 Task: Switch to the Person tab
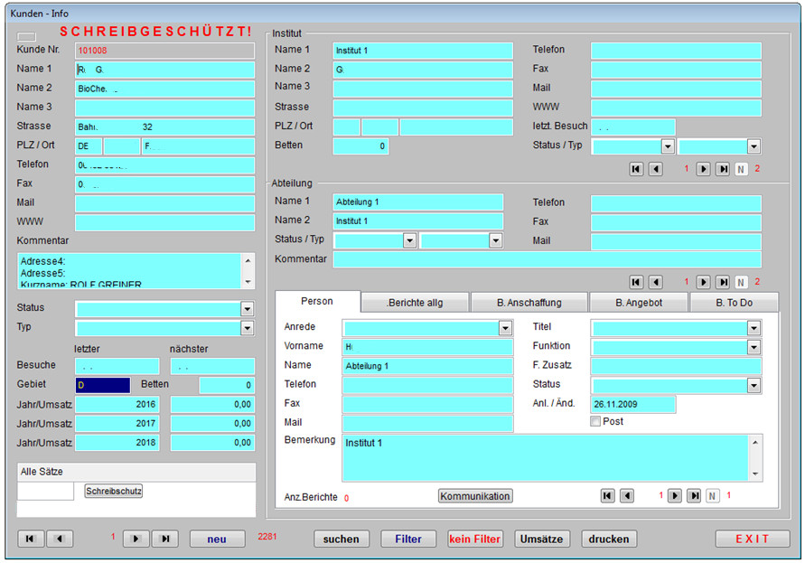click(317, 302)
